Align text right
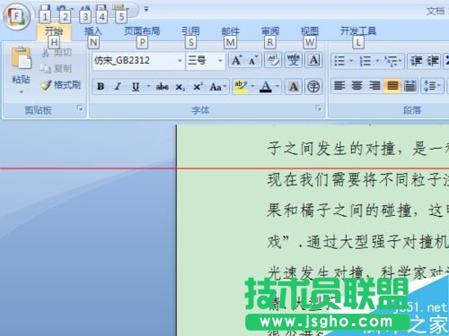 point(374,86)
